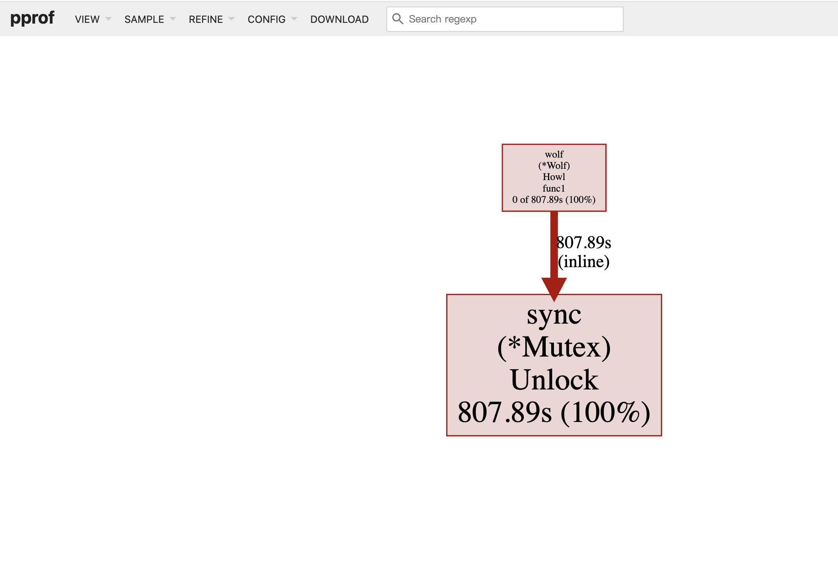
Task: Click the red arrow edge
Action: (554, 244)
